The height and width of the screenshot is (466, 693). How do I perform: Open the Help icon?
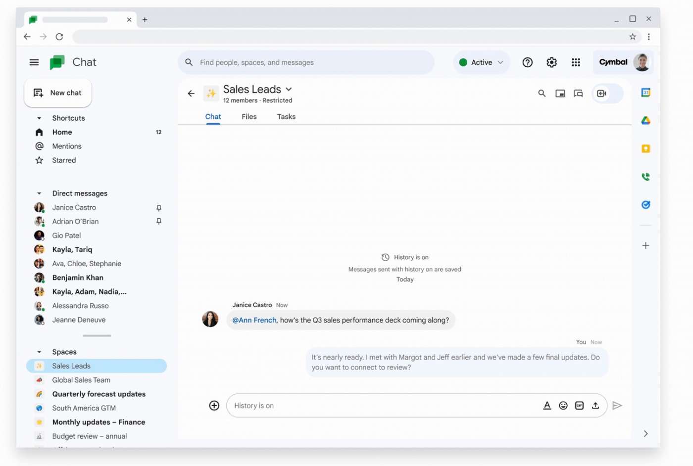pyautogui.click(x=528, y=62)
